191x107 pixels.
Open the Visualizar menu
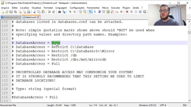coord(36,8)
